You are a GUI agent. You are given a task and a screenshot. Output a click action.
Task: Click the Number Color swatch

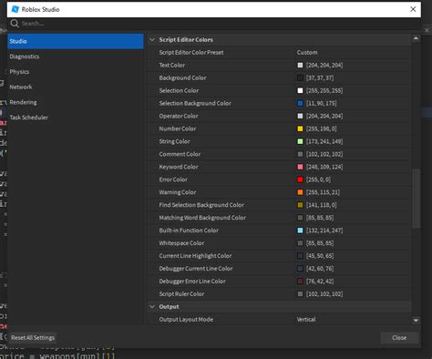(x=300, y=128)
